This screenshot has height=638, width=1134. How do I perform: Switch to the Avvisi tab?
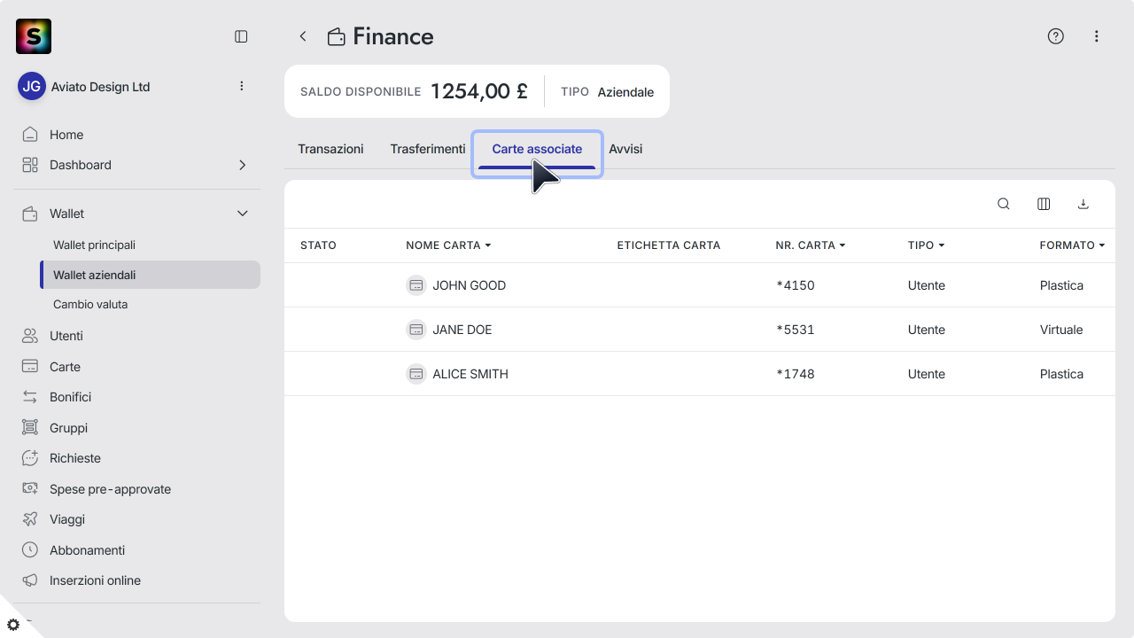(x=625, y=149)
